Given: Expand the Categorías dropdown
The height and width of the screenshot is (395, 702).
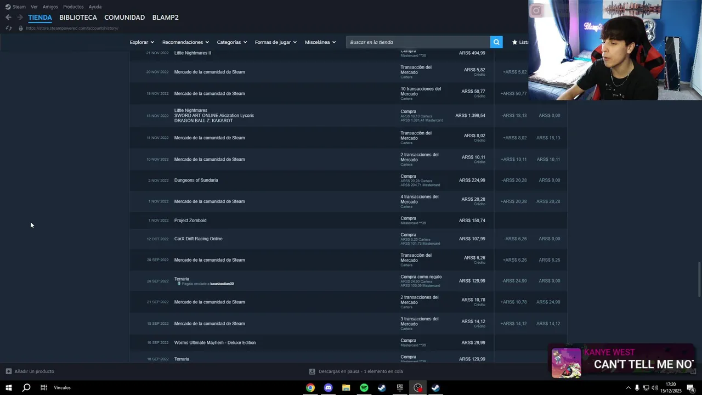Looking at the screenshot, I should coord(231,42).
